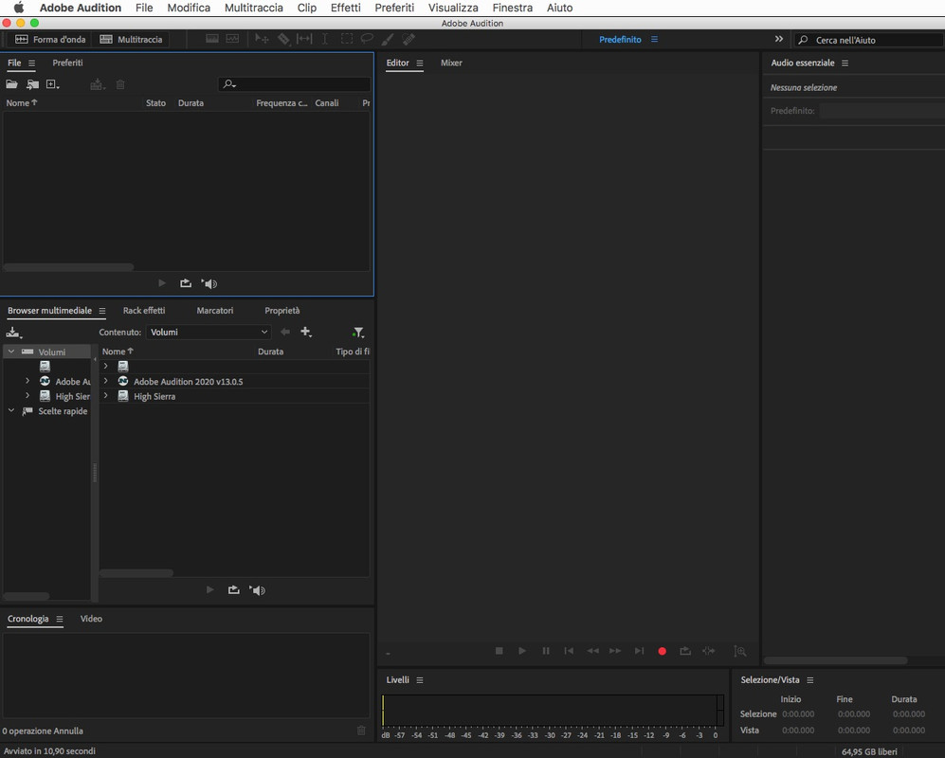Image resolution: width=945 pixels, height=758 pixels.
Task: Click the trash icon in File panel
Action: tap(120, 84)
